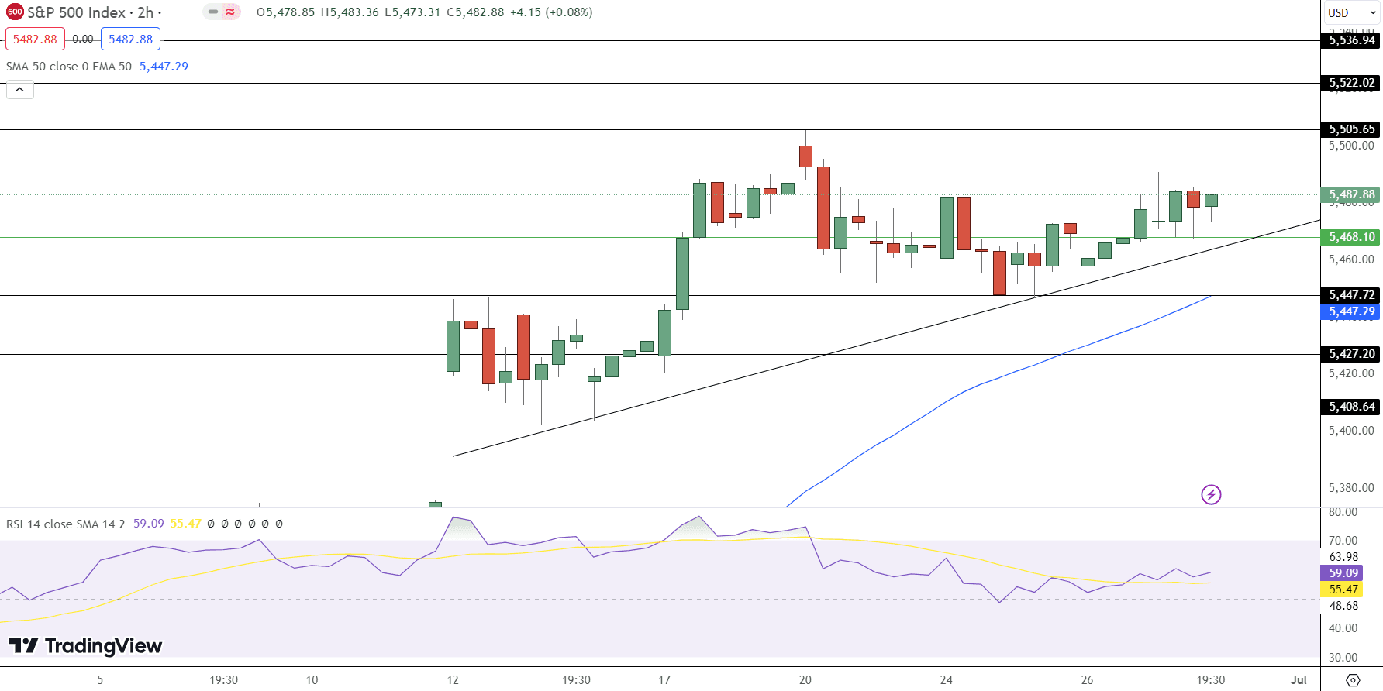
Task: Click the 63.98 RSI axis value
Action: coord(1343,557)
